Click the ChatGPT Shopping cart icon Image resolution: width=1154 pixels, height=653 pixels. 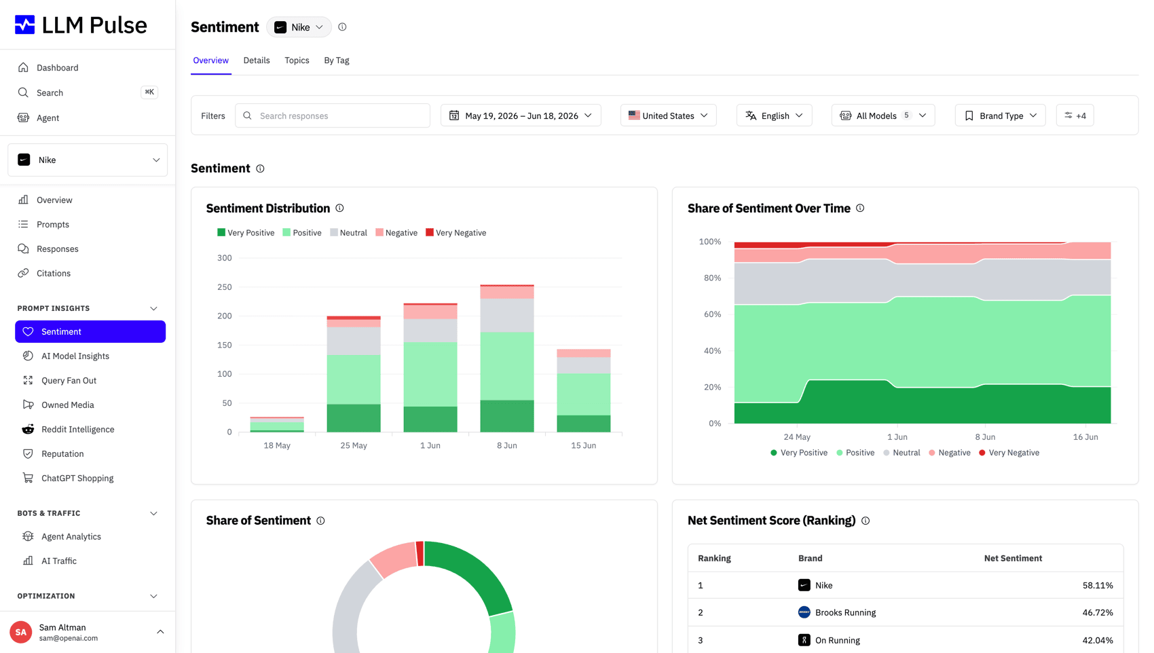[x=28, y=478]
